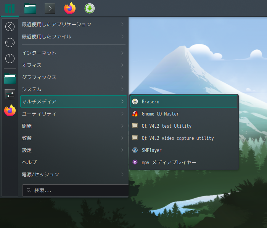Click the Qt V4L2 test Utility icon
This screenshot has width=267, height=228.
(x=135, y=126)
